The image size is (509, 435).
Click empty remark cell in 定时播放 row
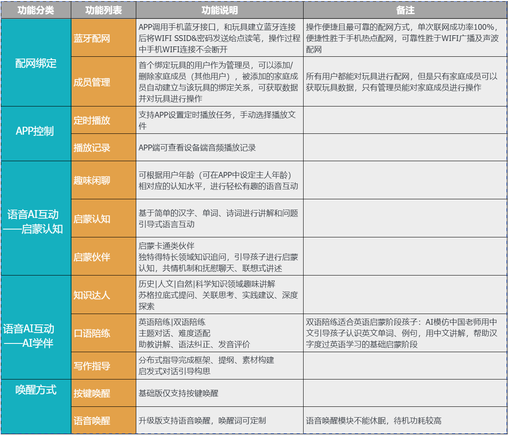tap(405, 120)
